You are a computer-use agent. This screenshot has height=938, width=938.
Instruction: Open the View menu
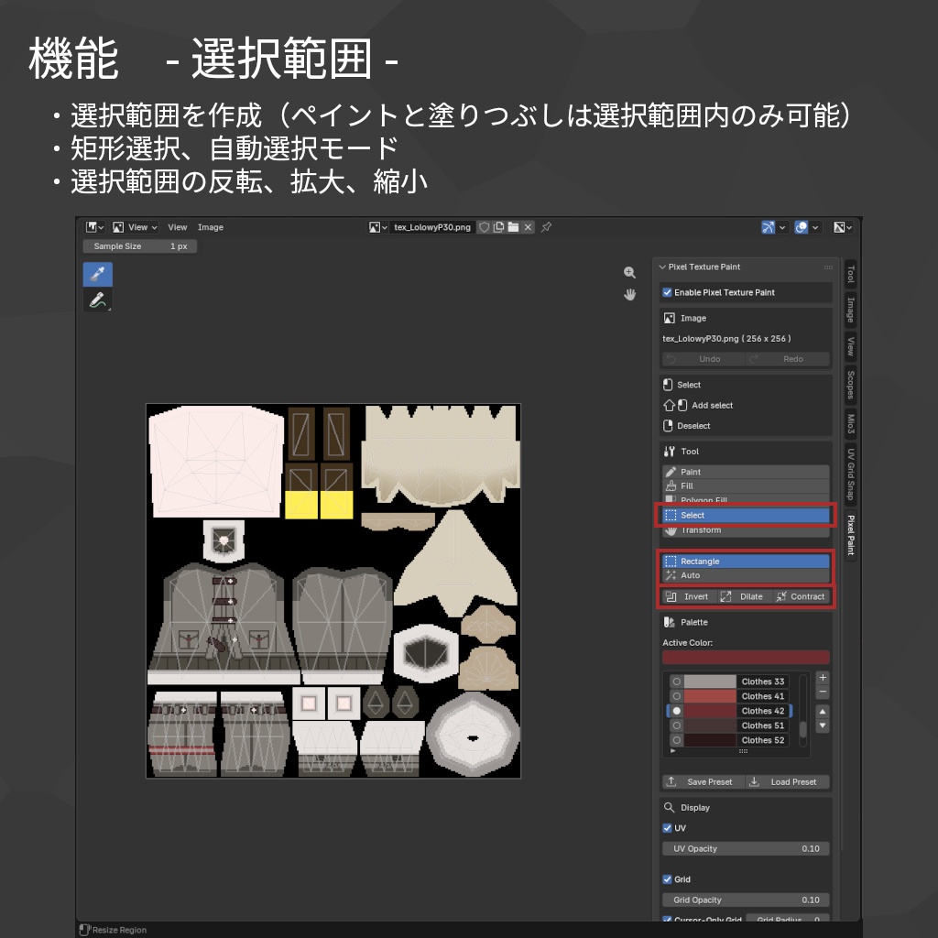tap(177, 227)
